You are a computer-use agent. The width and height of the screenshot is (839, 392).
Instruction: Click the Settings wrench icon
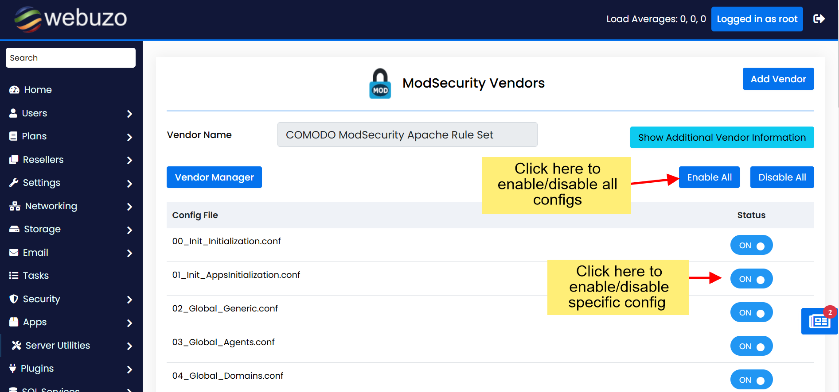[14, 183]
